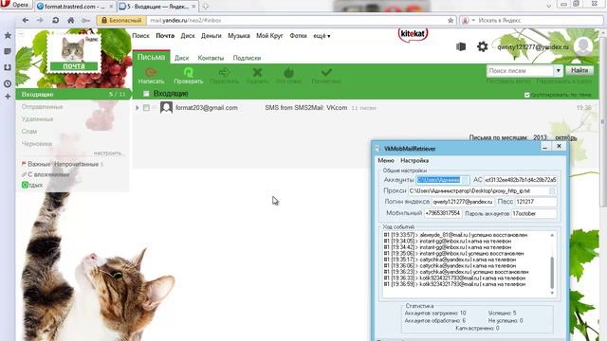The image size is (607, 341).
Task: Open the Фотки link
Action: pyautogui.click(x=298, y=36)
